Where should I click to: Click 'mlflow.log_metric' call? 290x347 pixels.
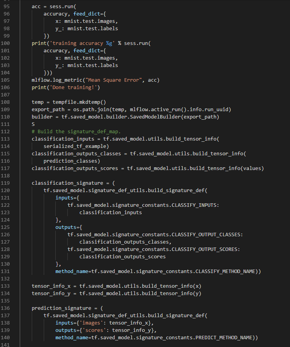[x=57, y=80]
